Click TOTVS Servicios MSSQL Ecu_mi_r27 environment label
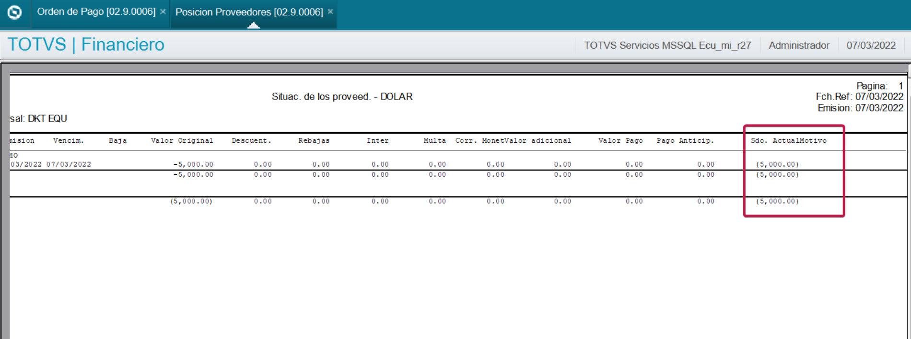 pyautogui.click(x=667, y=45)
